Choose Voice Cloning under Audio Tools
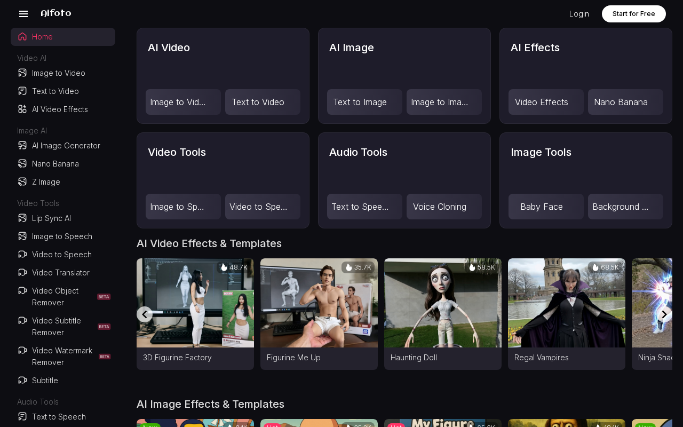Image resolution: width=683 pixels, height=427 pixels. [x=443, y=207]
